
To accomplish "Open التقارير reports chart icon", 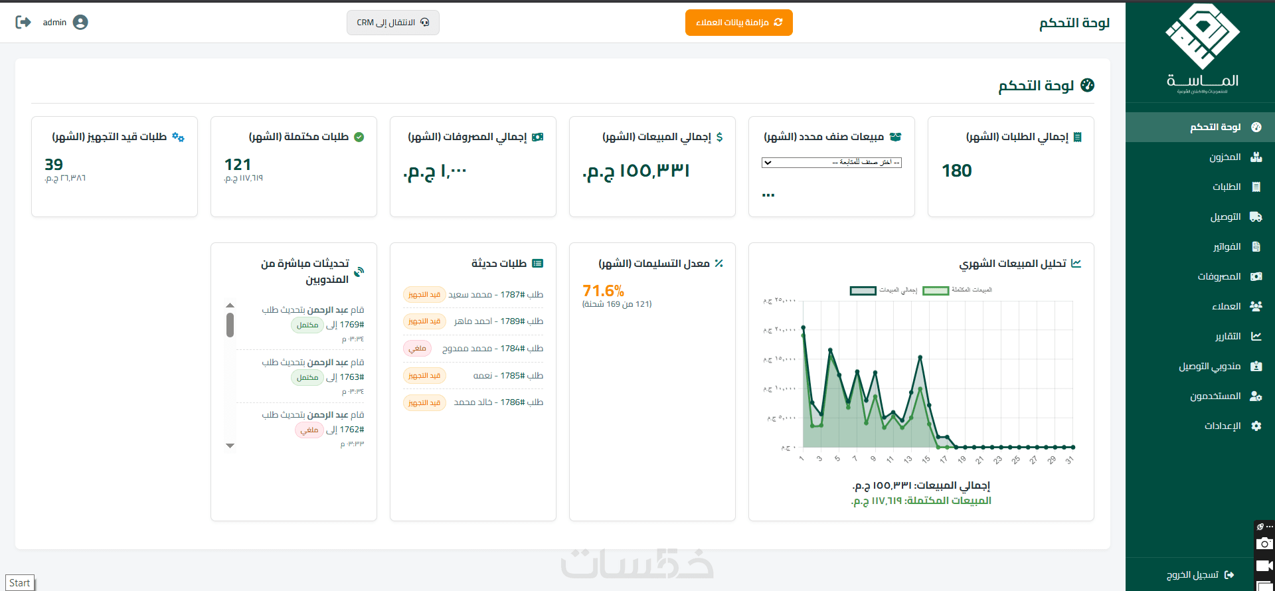I will pos(1256,336).
